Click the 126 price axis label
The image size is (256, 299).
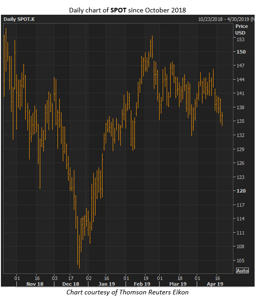tap(240, 163)
